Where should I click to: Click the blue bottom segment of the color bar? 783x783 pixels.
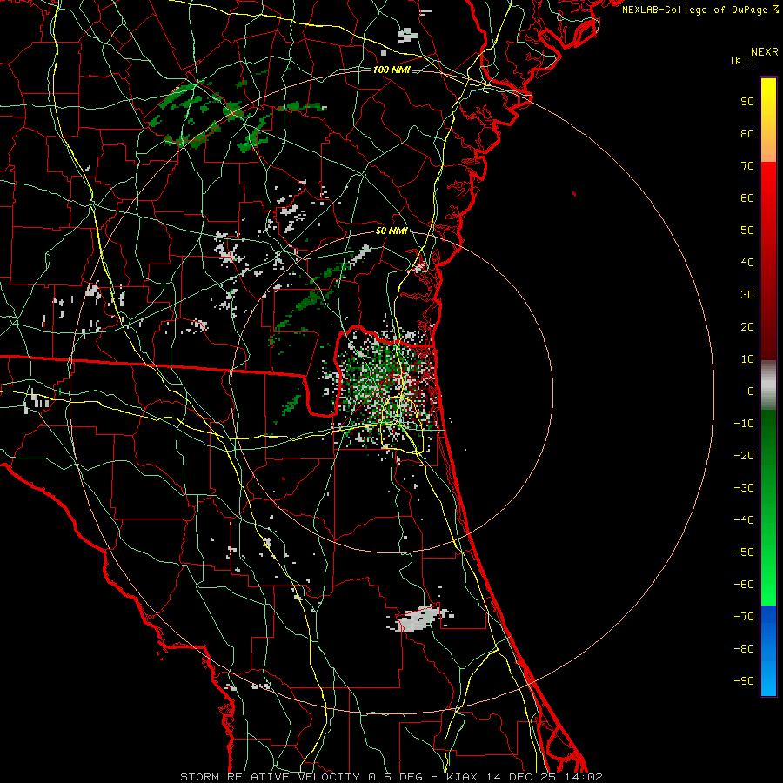point(768,651)
